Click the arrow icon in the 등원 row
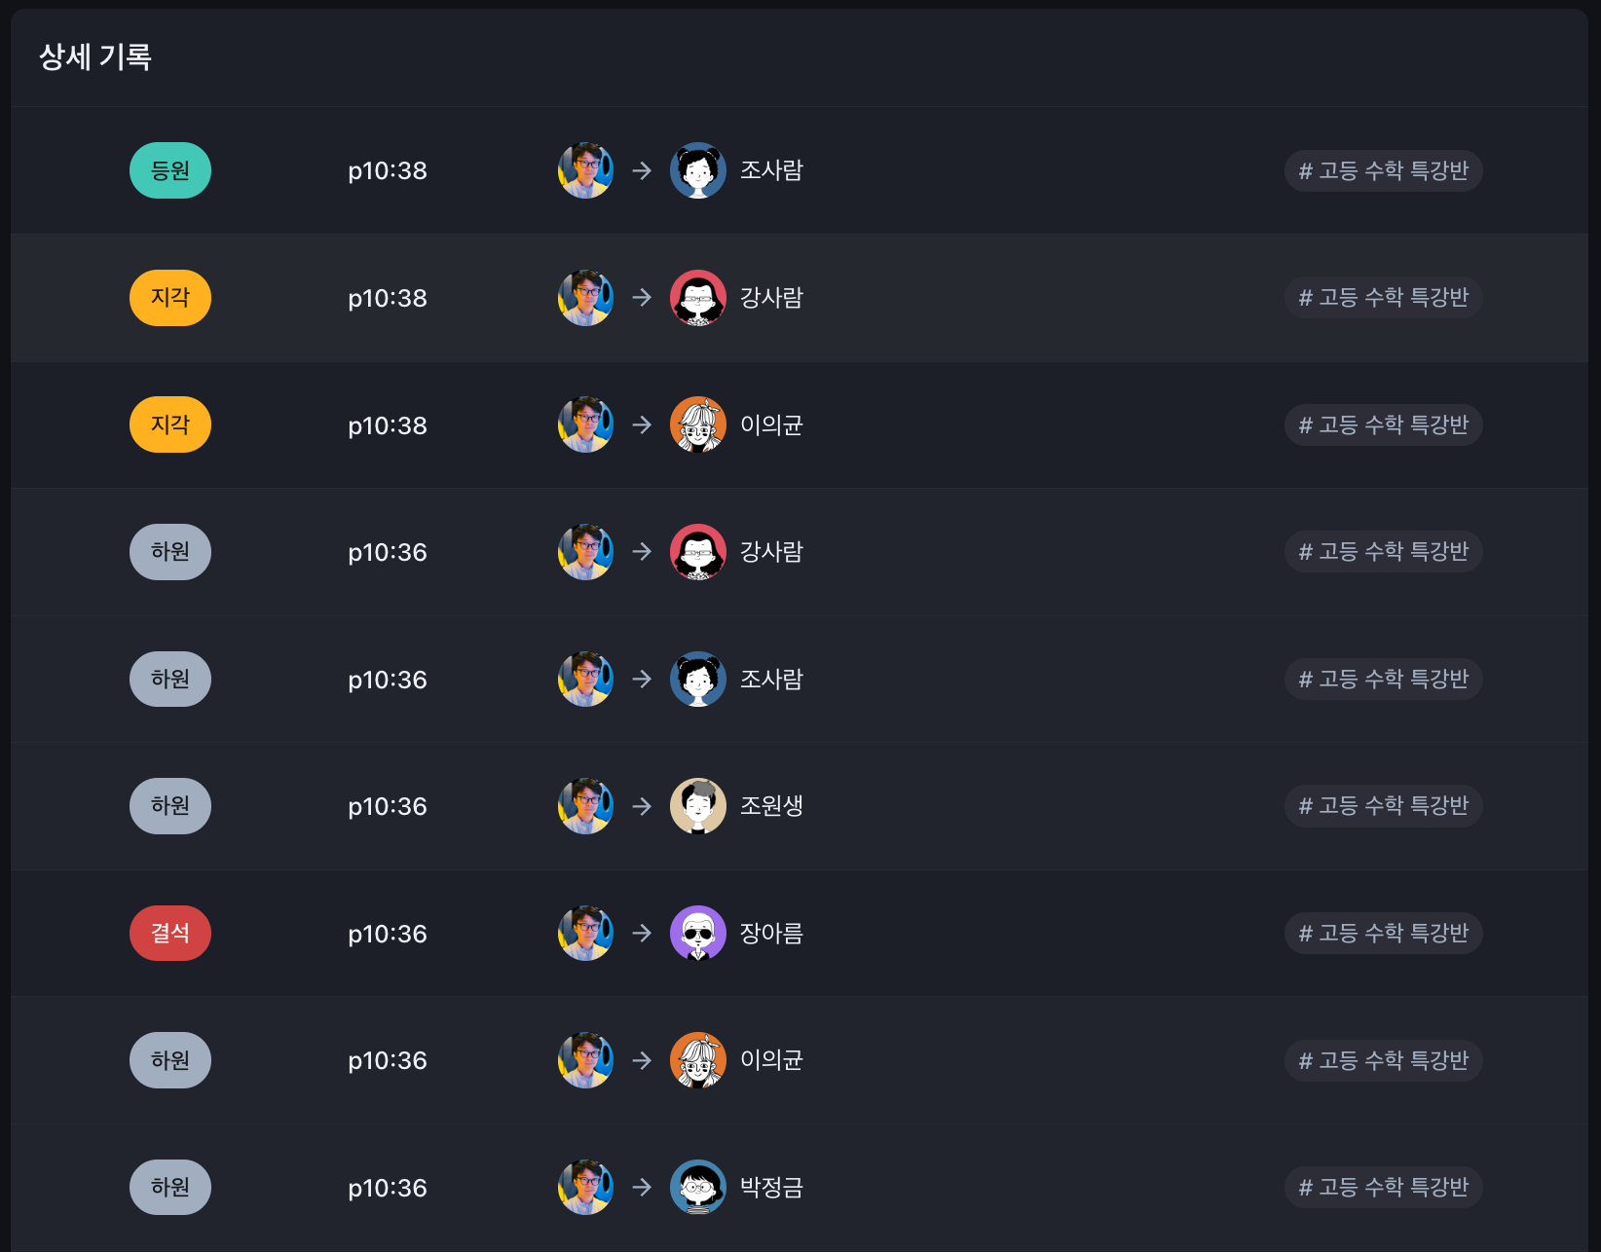This screenshot has height=1252, width=1601. (642, 170)
